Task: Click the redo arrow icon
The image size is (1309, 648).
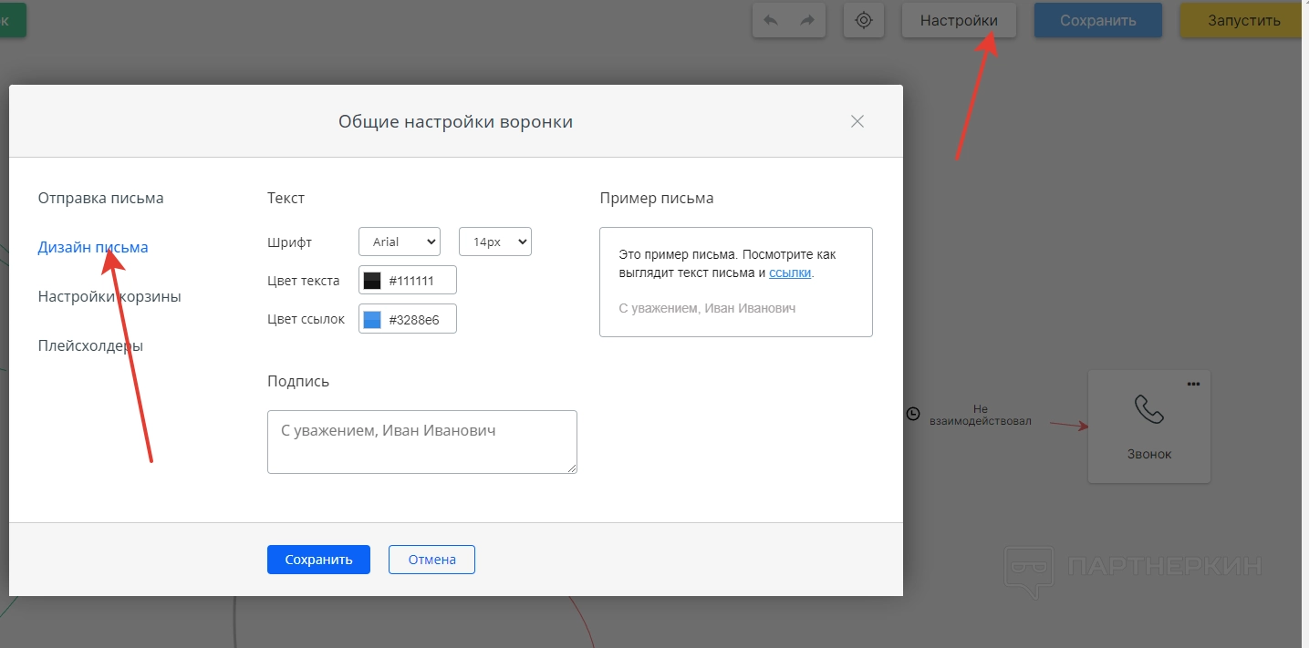Action: point(807,20)
